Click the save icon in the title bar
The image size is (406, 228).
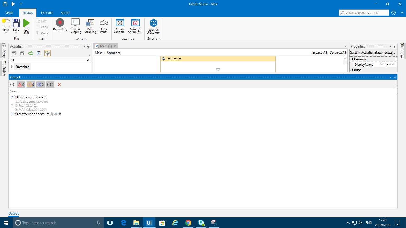[x=5, y=4]
